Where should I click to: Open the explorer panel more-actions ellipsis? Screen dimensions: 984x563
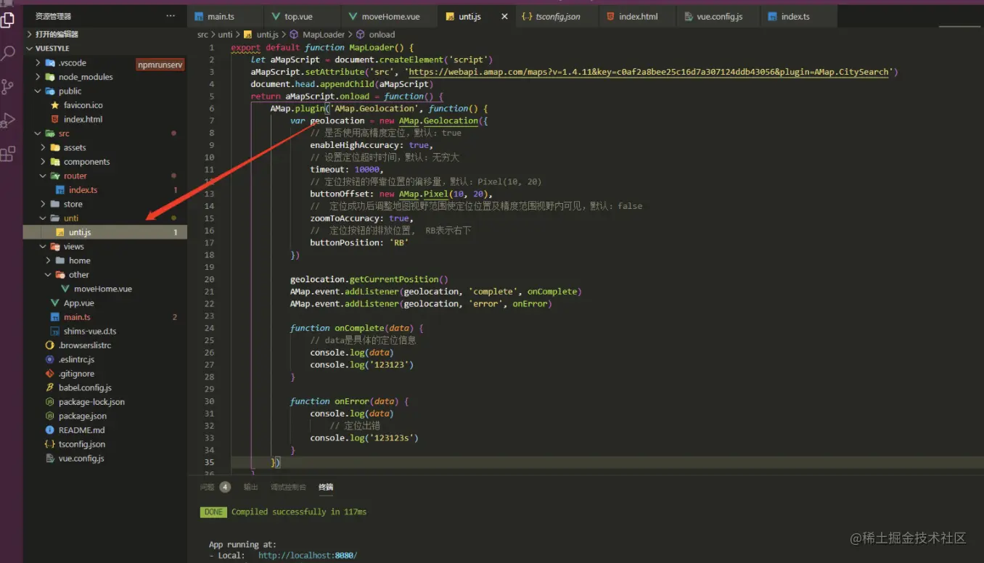[x=171, y=16]
